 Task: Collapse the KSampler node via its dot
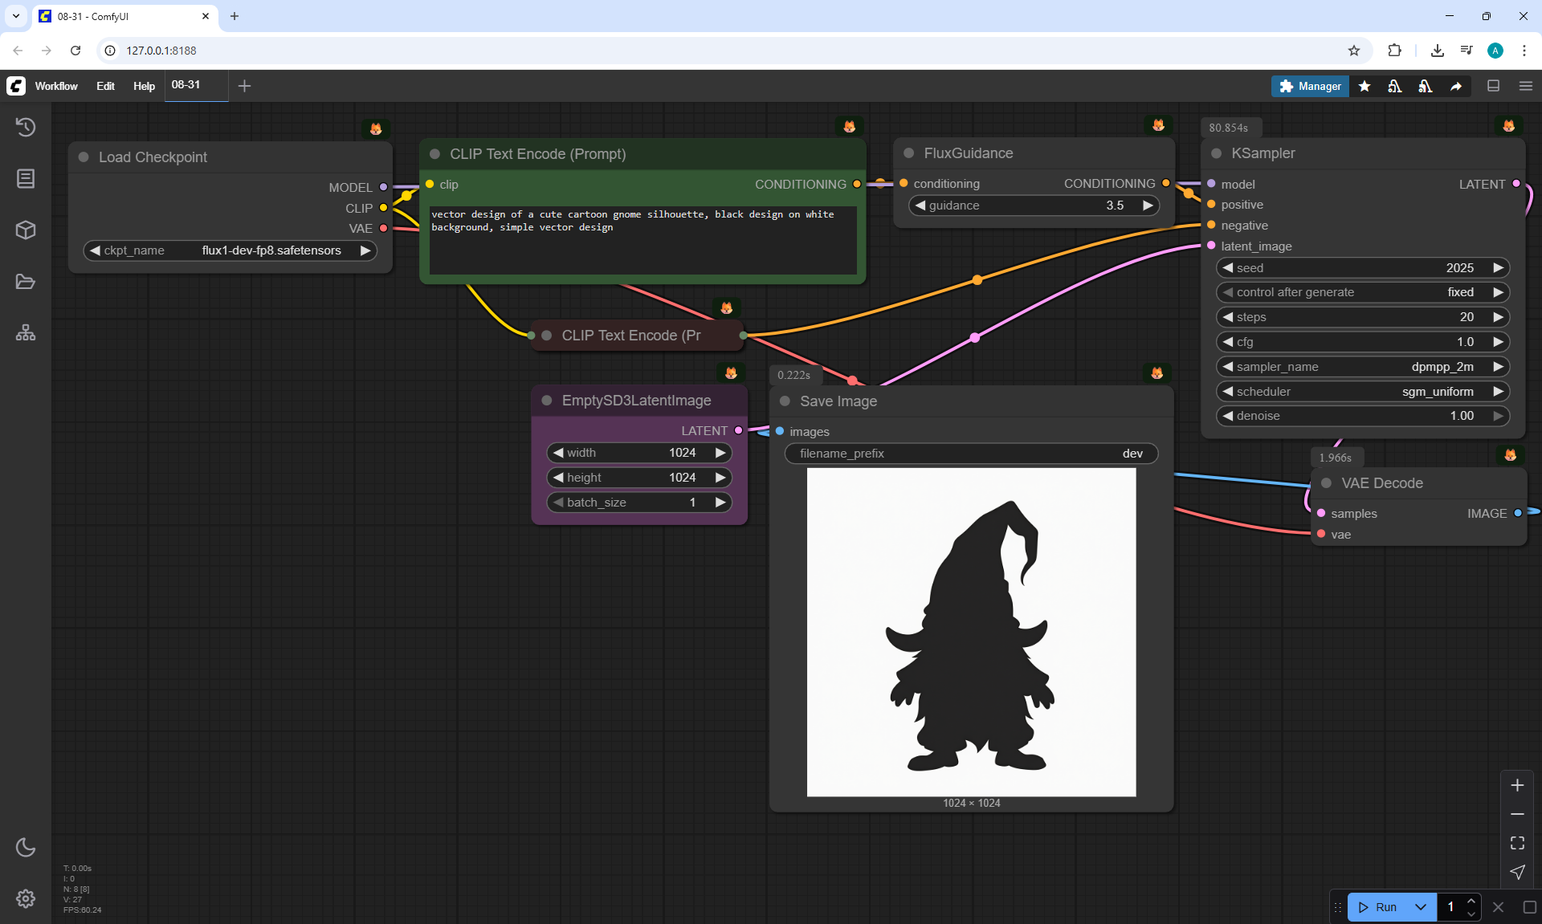(x=1216, y=153)
